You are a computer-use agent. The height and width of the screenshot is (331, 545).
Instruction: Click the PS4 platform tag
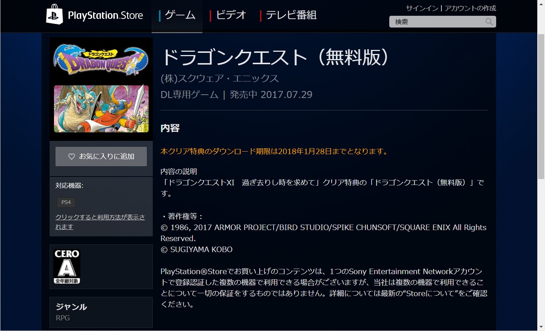tap(66, 202)
